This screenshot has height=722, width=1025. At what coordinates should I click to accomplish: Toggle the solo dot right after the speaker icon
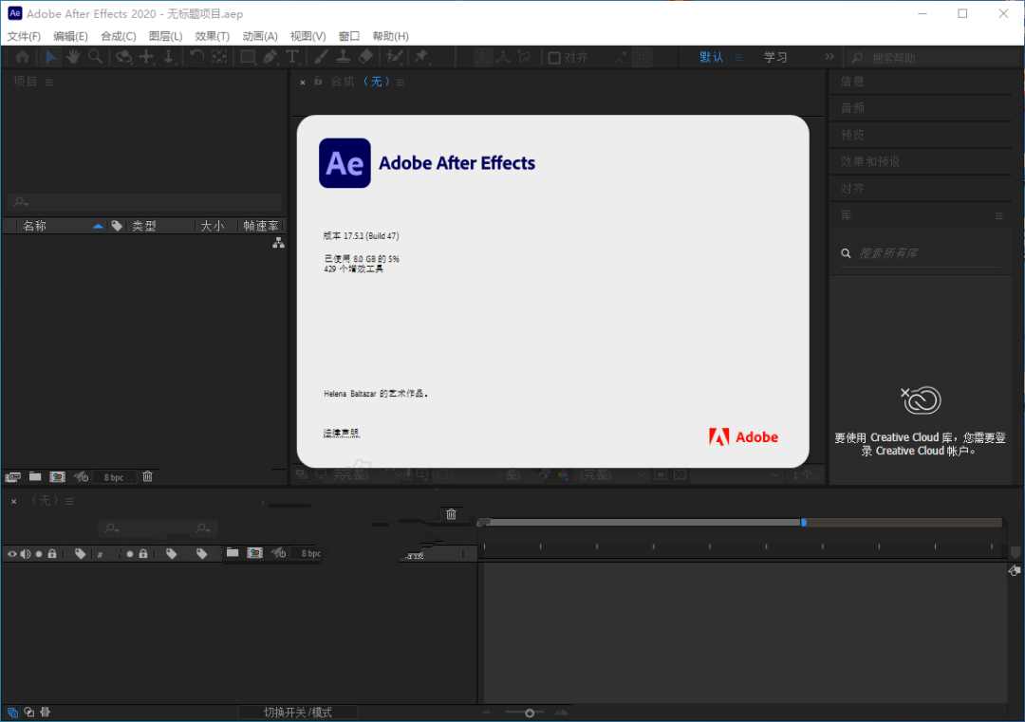pyautogui.click(x=39, y=554)
